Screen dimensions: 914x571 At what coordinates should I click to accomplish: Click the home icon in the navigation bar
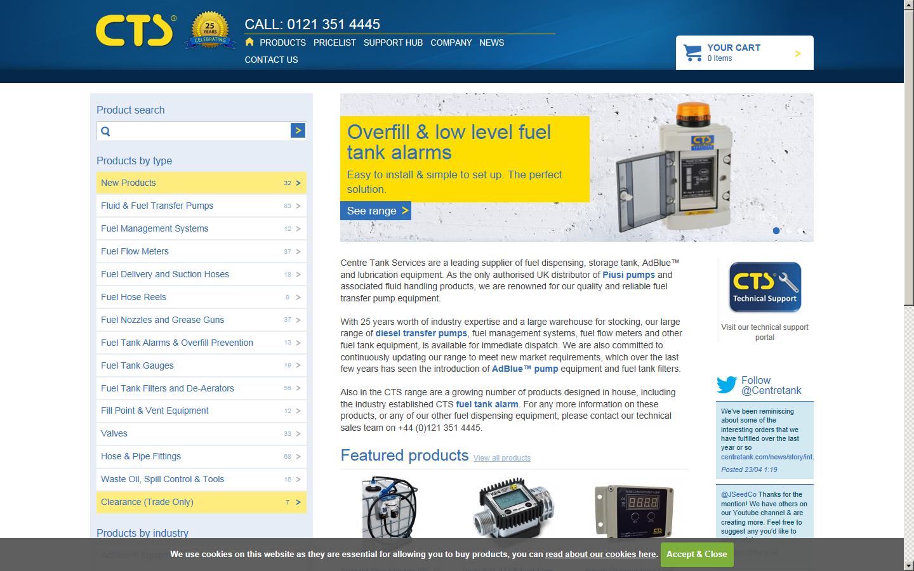pyautogui.click(x=249, y=42)
